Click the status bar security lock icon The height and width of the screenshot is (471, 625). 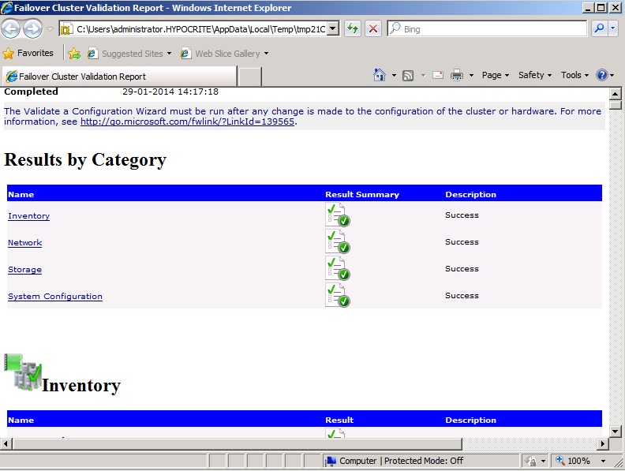pos(530,461)
